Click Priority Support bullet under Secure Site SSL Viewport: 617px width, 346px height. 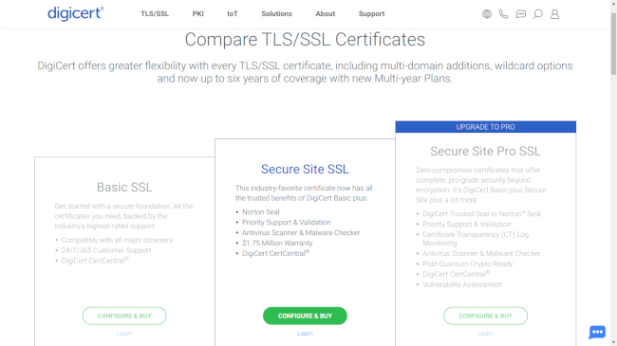287,222
